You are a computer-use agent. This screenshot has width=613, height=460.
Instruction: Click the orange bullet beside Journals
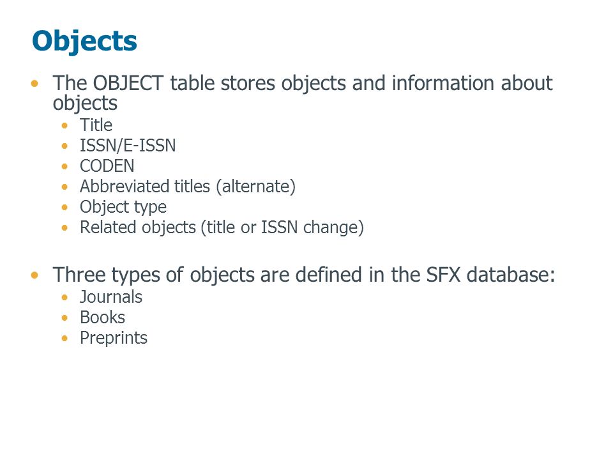click(64, 297)
